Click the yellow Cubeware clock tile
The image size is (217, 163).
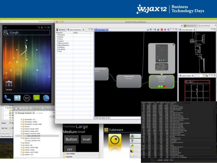(x=115, y=140)
